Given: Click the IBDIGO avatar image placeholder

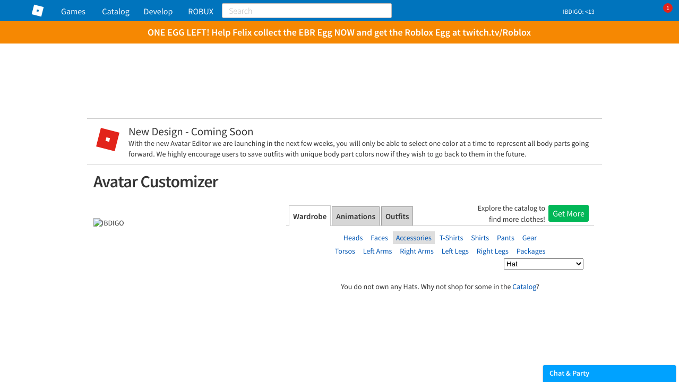Looking at the screenshot, I should [109, 223].
